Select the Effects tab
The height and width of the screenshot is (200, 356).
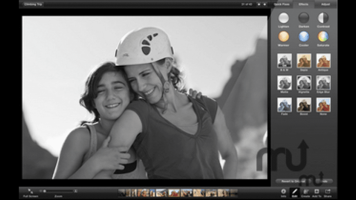click(x=303, y=4)
